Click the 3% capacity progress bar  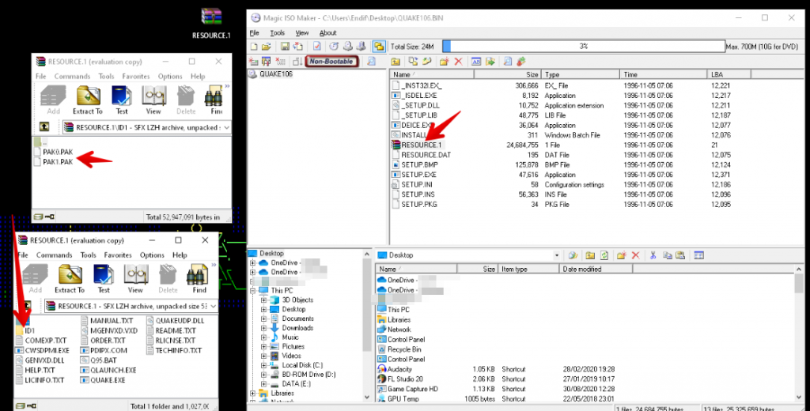[x=584, y=47]
